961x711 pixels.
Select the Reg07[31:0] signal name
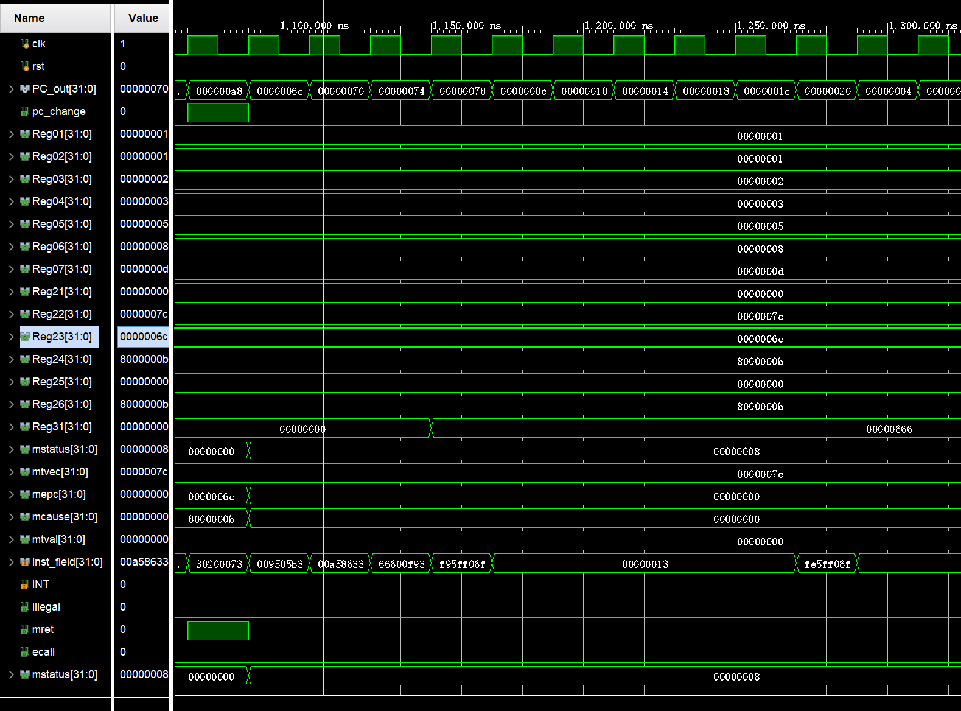61,269
